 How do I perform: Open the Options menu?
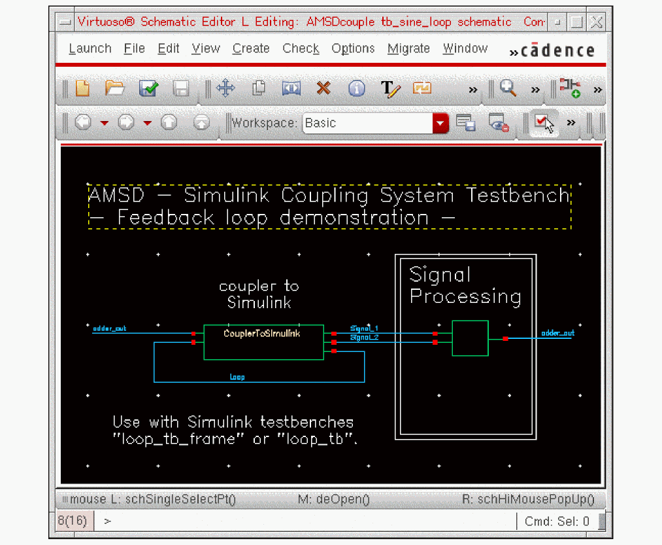tap(353, 48)
